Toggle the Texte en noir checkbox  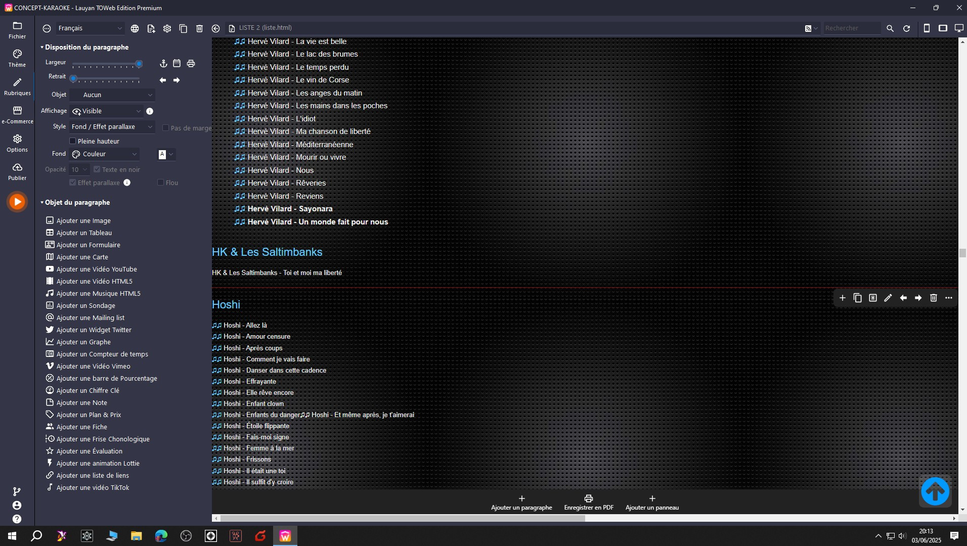pyautogui.click(x=97, y=169)
